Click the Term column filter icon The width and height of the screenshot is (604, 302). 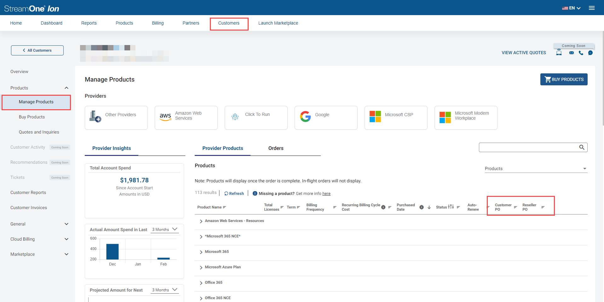tap(298, 207)
